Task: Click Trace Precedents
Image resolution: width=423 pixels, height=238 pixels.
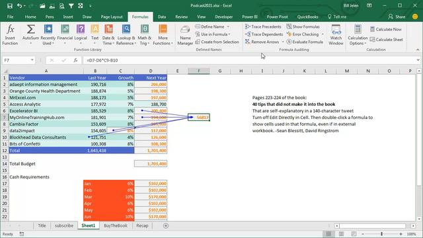Action: click(263, 26)
